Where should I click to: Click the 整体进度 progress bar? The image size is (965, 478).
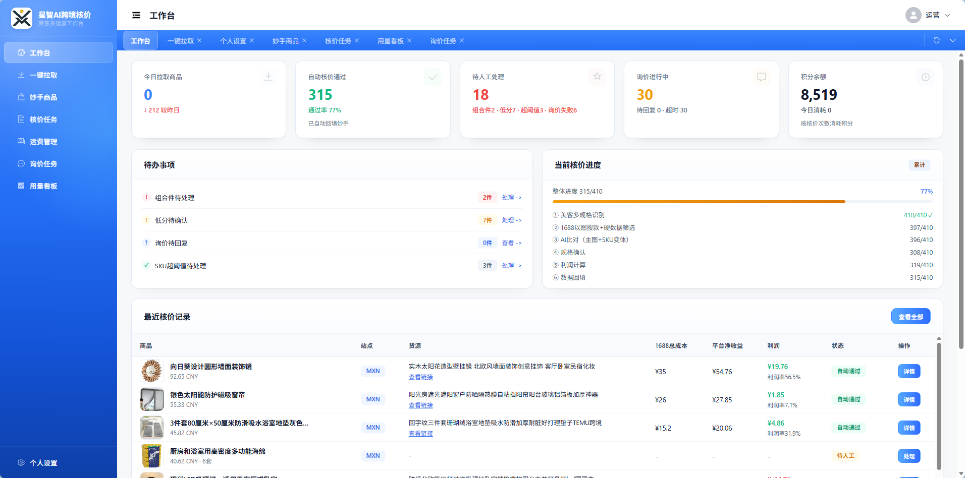point(742,202)
